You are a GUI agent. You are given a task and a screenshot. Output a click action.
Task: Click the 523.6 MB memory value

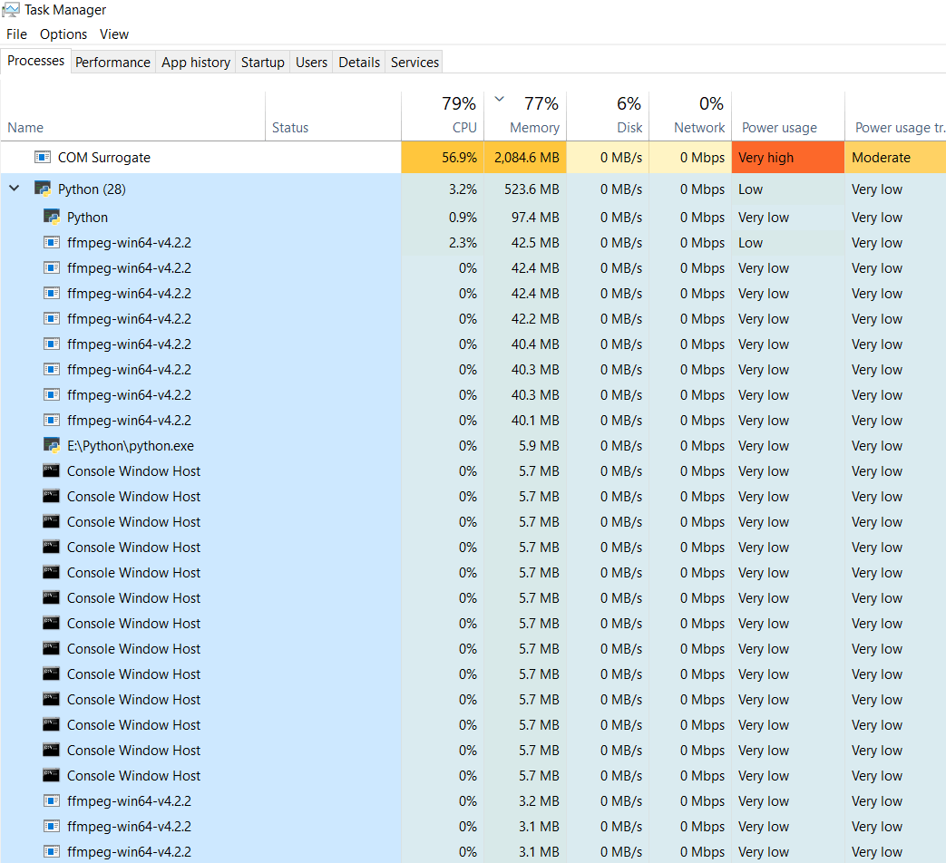[532, 189]
